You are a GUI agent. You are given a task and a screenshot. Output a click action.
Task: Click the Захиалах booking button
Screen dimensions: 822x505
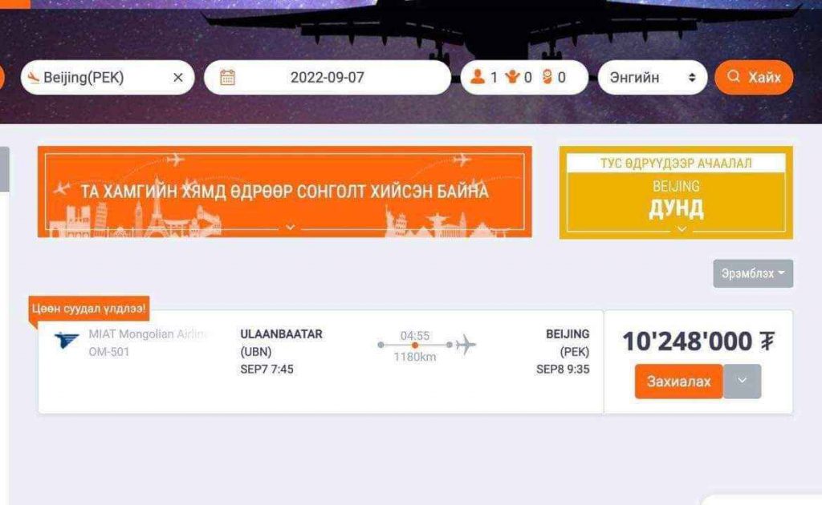point(678,381)
